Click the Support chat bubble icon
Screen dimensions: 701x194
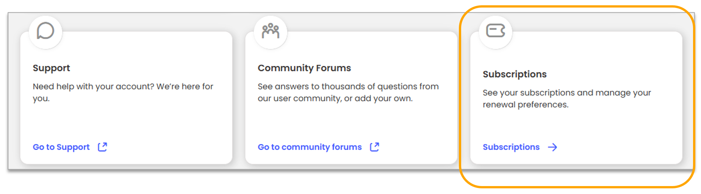click(x=45, y=31)
